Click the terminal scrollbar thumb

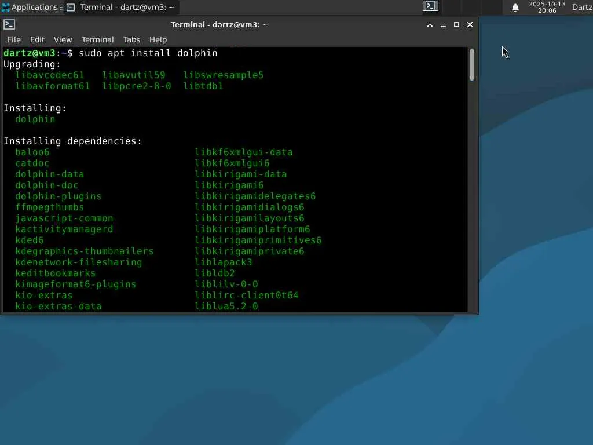click(x=471, y=64)
